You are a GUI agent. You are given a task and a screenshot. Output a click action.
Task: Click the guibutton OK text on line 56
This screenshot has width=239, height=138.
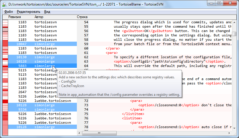(147, 31)
